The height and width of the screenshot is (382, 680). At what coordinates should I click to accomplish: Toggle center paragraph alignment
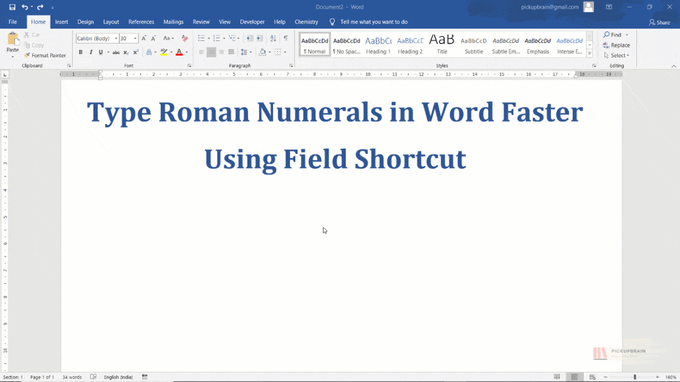[x=211, y=52]
